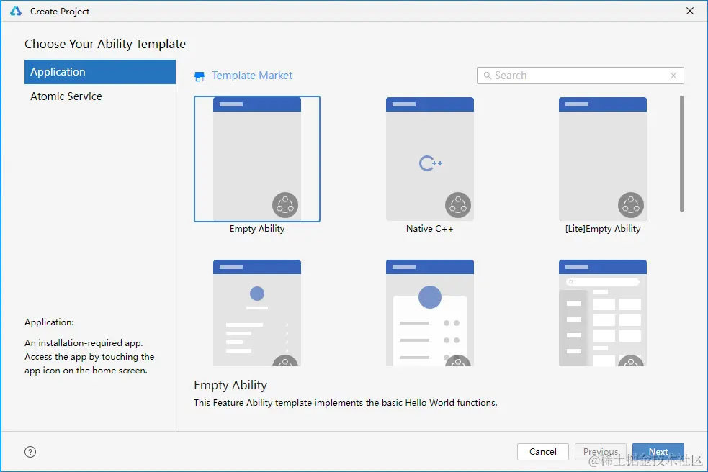Click the Cancel button
The image size is (708, 472).
pyautogui.click(x=543, y=452)
